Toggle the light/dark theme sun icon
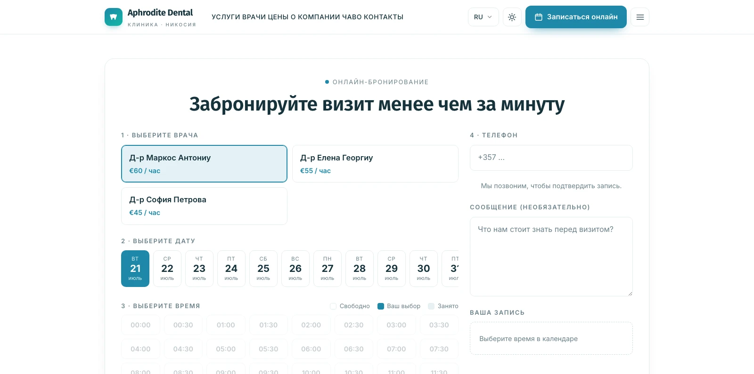Screen dimensions: 754x374 [512, 17]
